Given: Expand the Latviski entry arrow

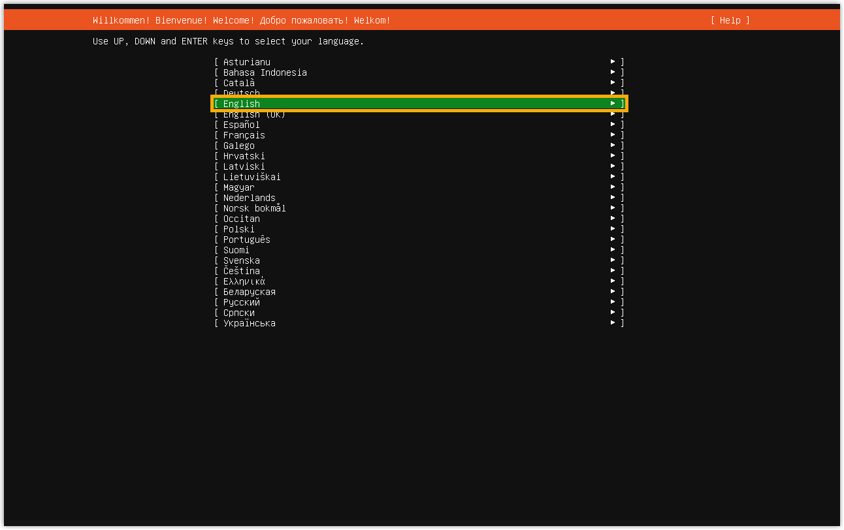Looking at the screenshot, I should point(613,166).
